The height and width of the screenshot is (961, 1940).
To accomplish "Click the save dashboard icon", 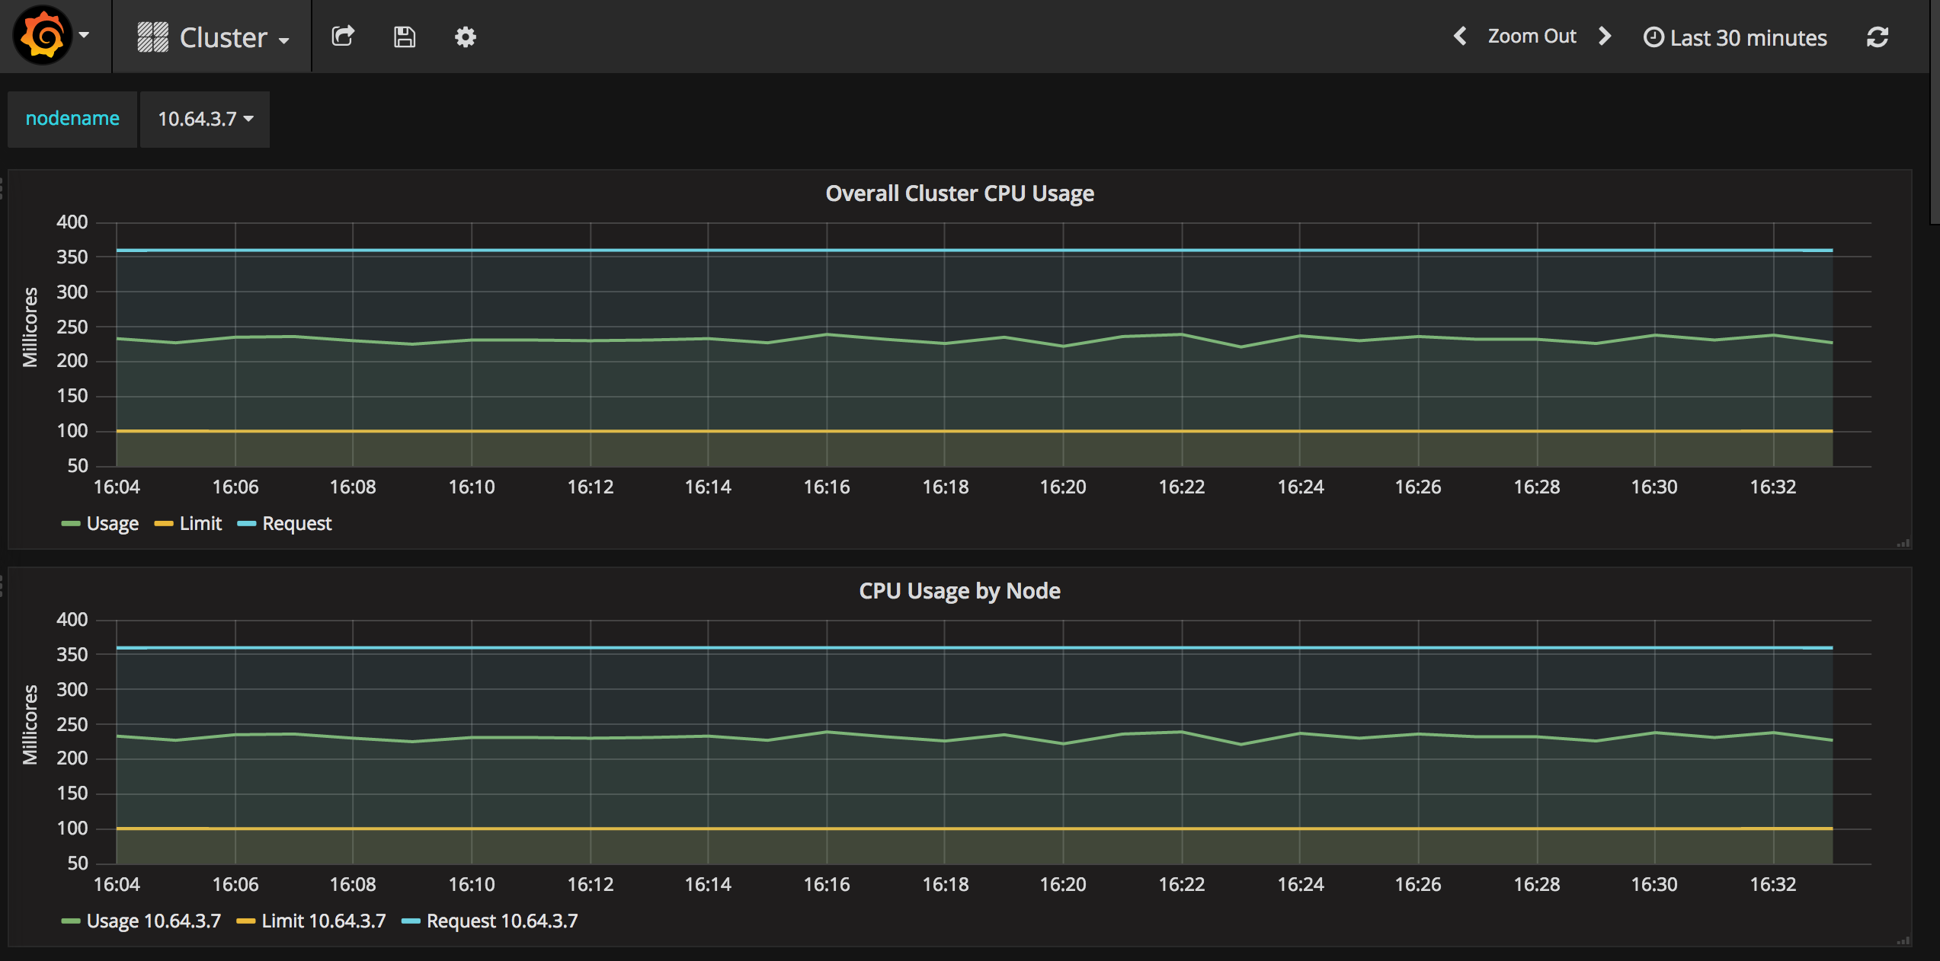I will (x=405, y=36).
